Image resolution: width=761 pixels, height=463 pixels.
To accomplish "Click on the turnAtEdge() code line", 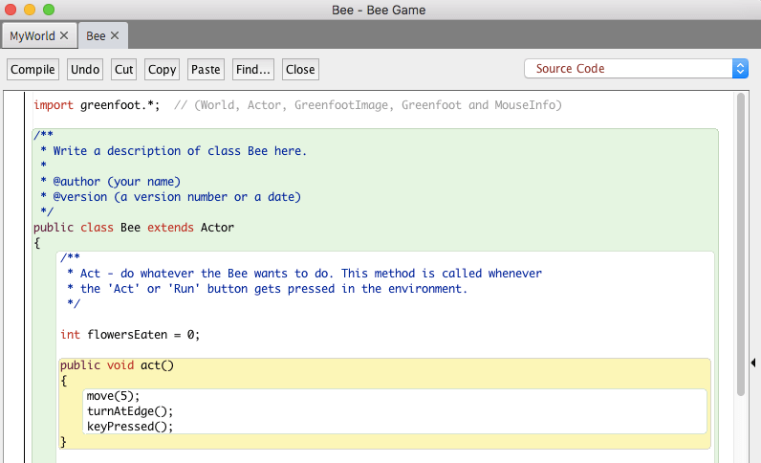I will [129, 411].
